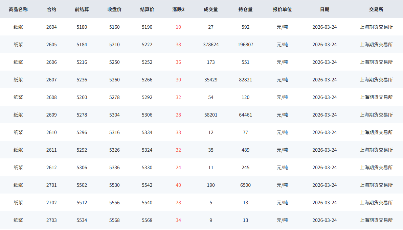Click settlement price 5190 in row 2604
This screenshot has width=403, height=230.
tap(147, 27)
